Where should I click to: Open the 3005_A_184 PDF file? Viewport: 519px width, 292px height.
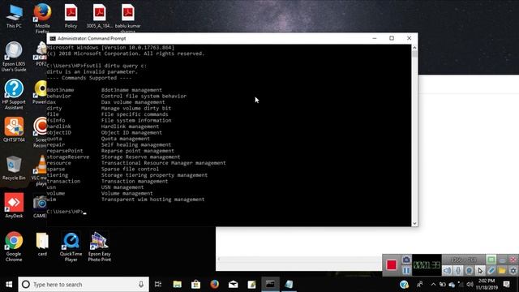[x=99, y=16]
